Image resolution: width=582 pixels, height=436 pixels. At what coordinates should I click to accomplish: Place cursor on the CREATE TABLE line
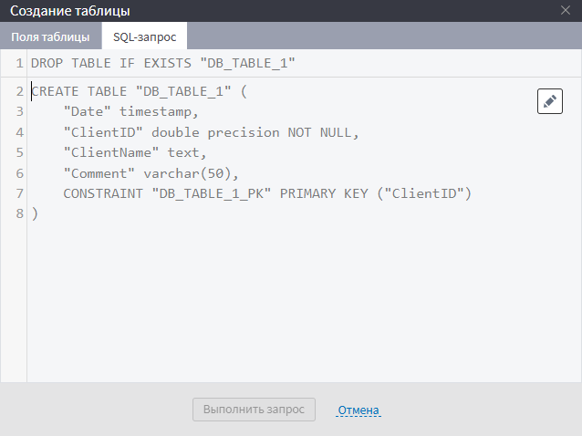pos(139,91)
